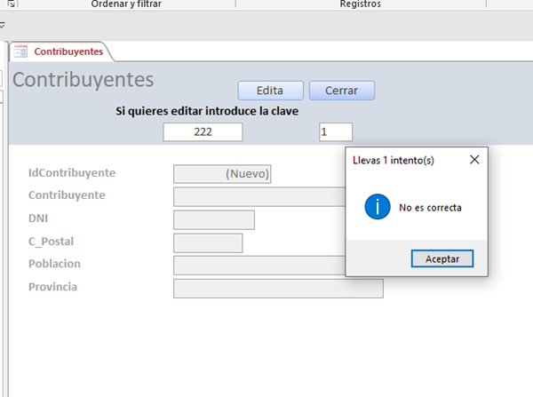Click the Contribuyentes form icon on the tab
Image resolution: width=533 pixels, height=397 pixels.
[x=20, y=52]
